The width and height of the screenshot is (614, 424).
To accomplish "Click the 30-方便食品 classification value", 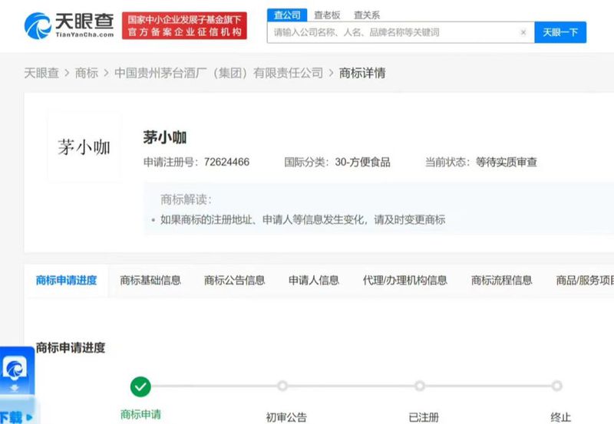I will pos(362,162).
